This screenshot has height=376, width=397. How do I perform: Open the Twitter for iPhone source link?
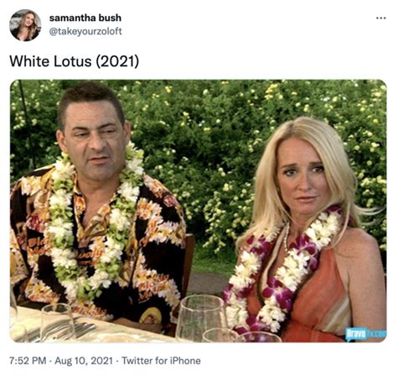pyautogui.click(x=161, y=361)
